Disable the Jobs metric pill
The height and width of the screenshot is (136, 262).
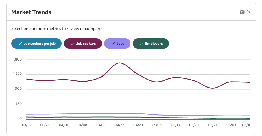point(117,44)
